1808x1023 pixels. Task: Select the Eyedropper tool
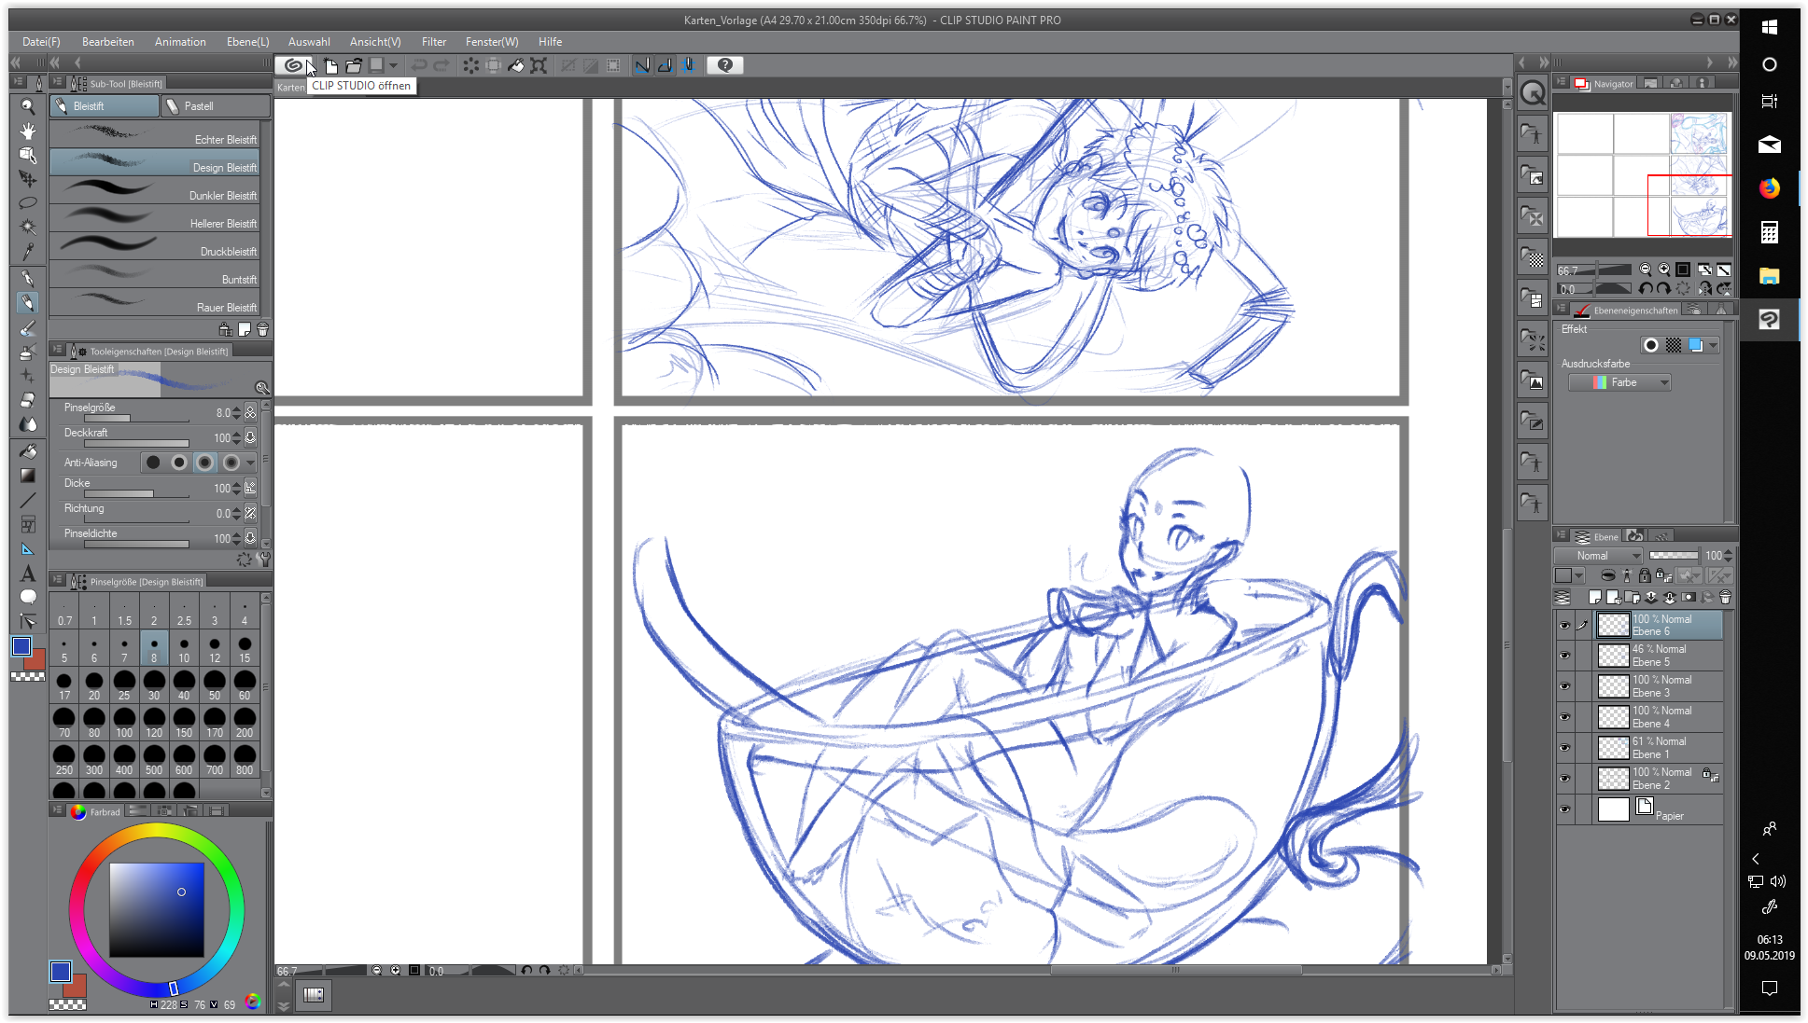[x=28, y=252]
